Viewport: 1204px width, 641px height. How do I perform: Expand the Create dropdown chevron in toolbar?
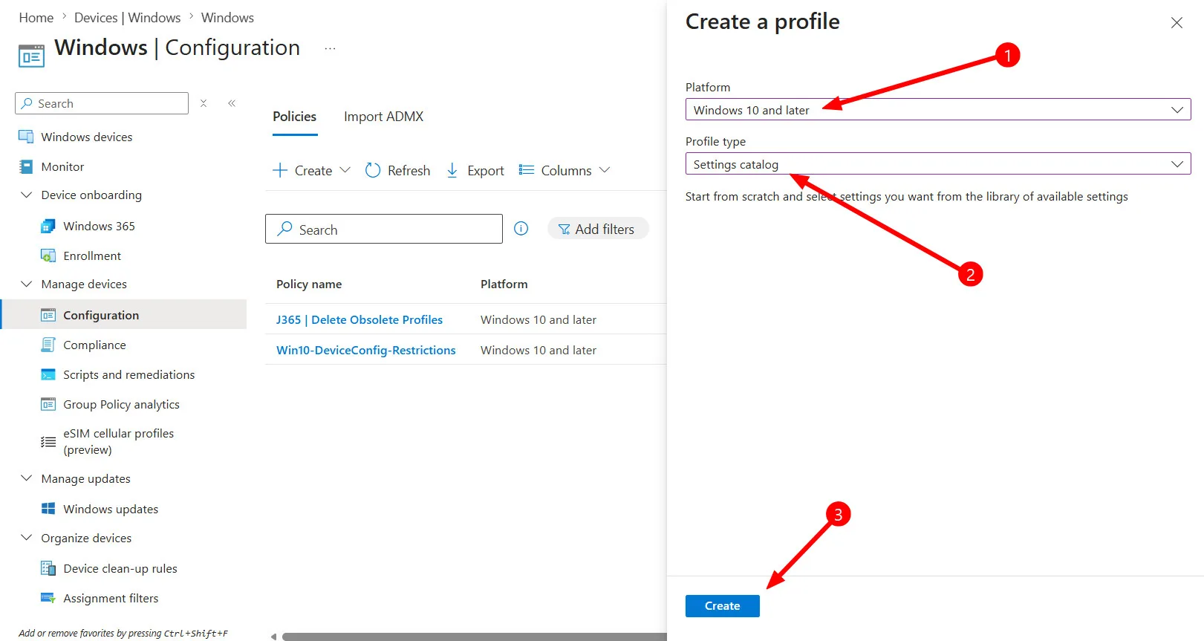point(345,170)
